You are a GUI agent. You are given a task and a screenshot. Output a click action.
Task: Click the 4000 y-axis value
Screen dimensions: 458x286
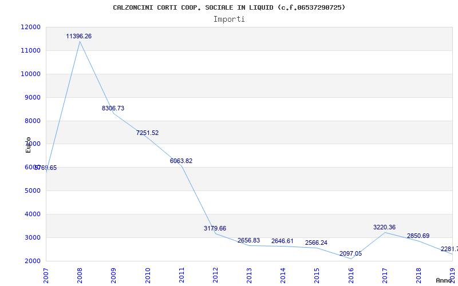32,214
